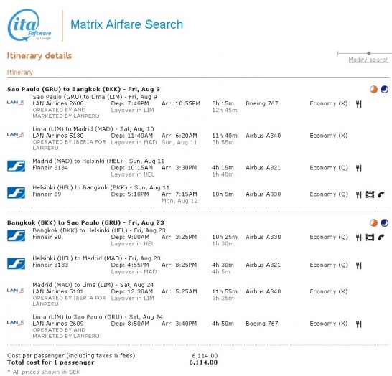This screenshot has height=376, width=392.
Task: Select the Itinerary section label
Action: pos(20,72)
